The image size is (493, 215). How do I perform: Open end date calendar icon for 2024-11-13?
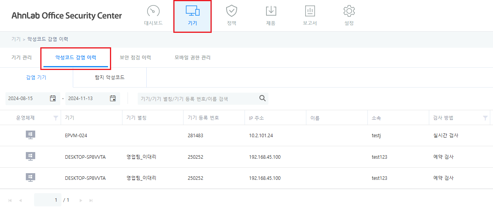coord(113,99)
